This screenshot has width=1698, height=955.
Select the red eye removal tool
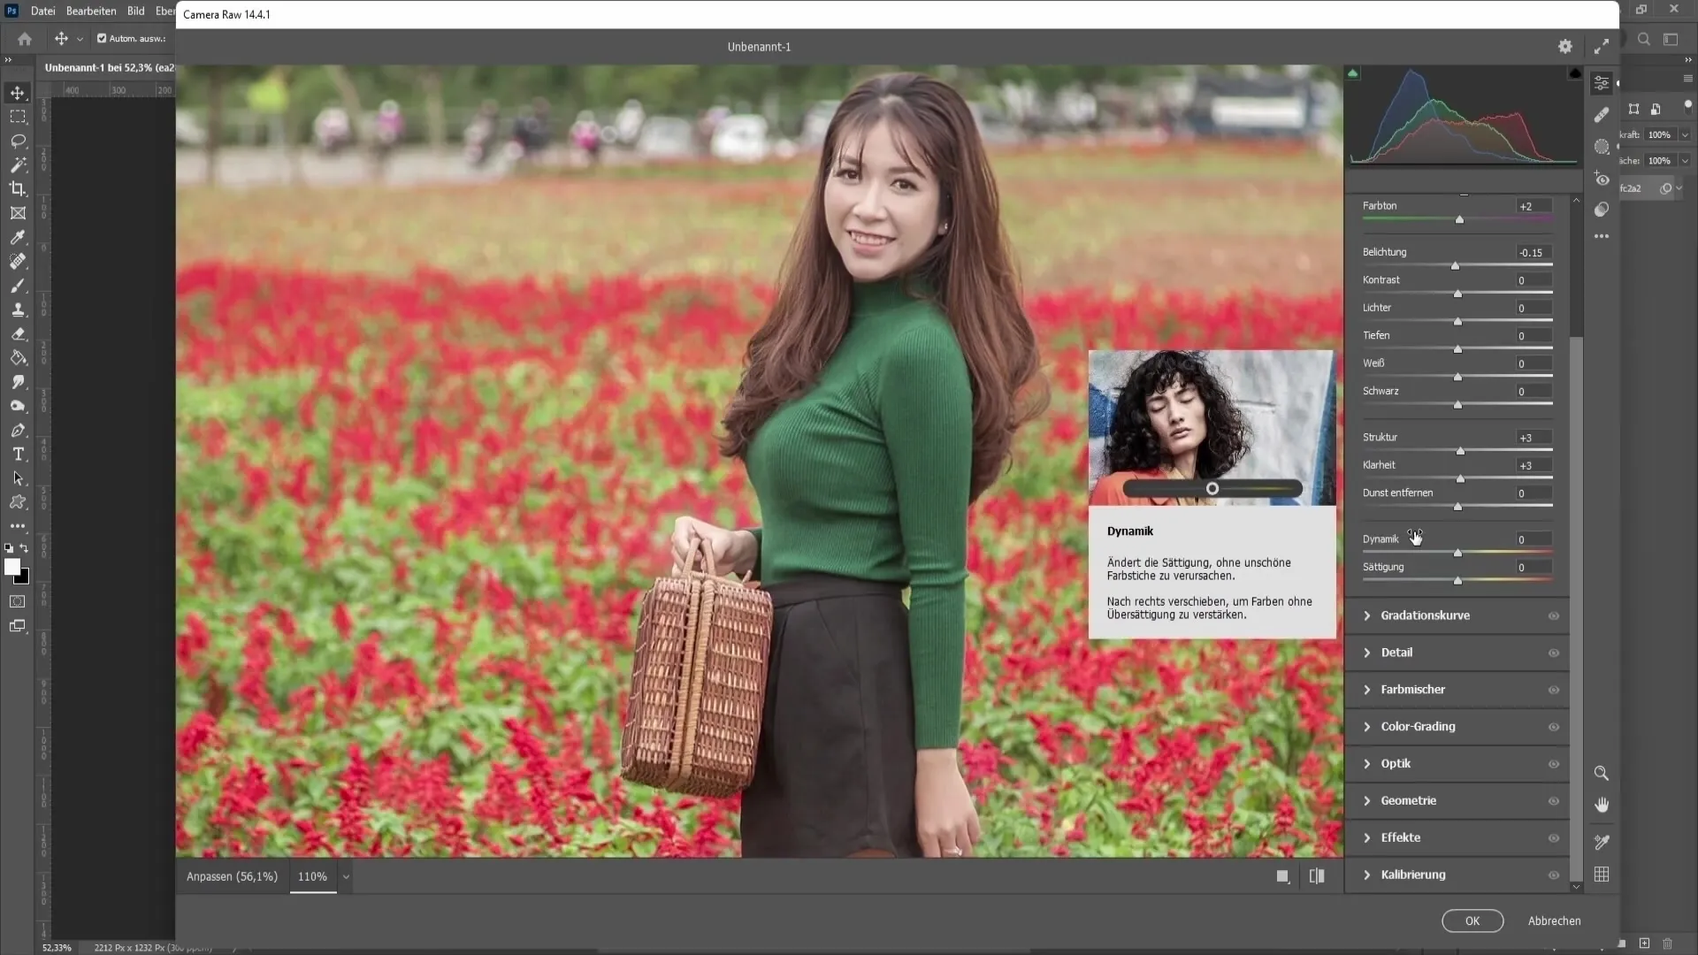(x=1602, y=179)
